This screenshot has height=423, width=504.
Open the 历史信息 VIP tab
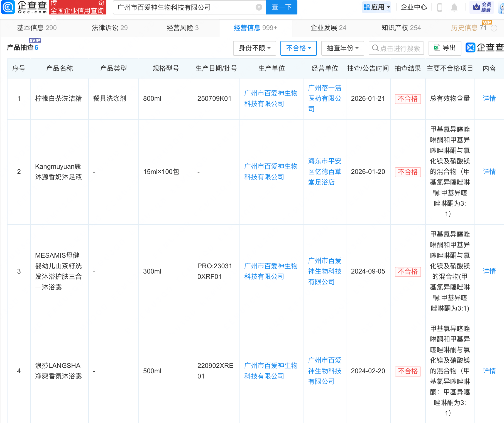[x=469, y=28]
